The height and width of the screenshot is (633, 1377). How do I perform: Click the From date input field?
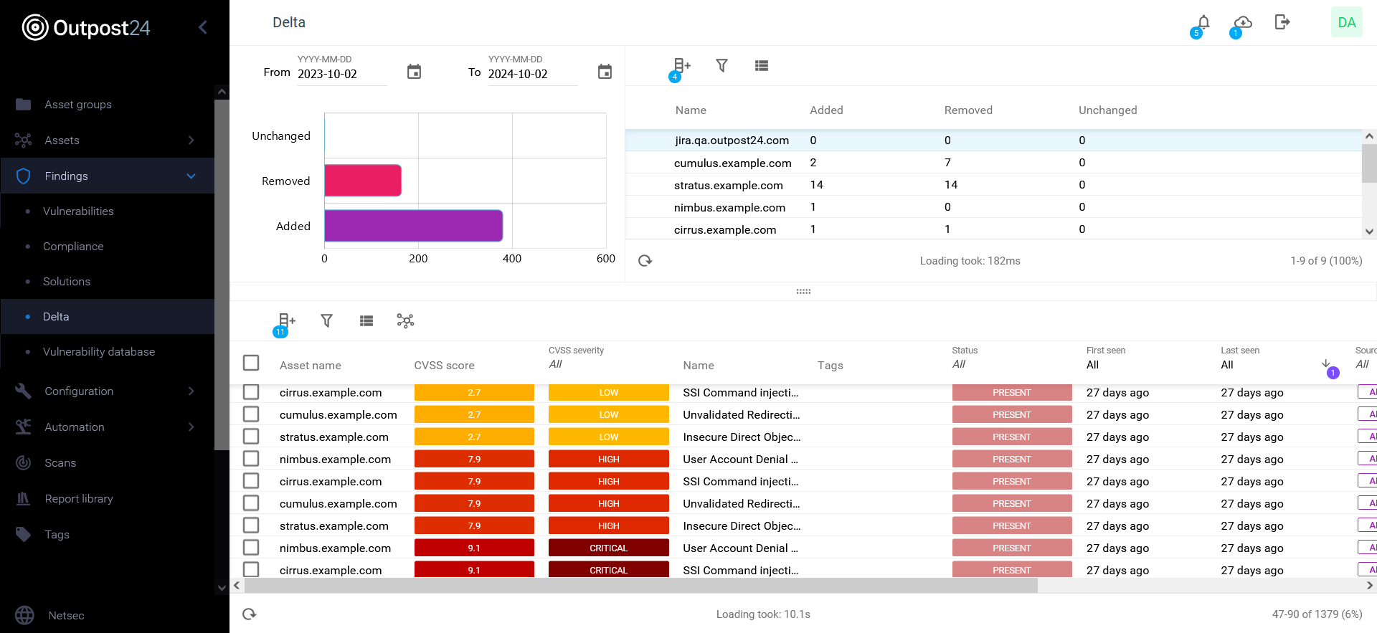click(x=342, y=74)
